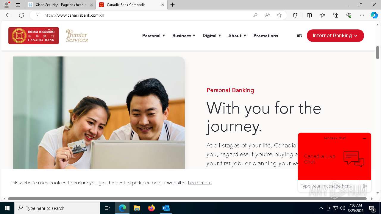Follow the Learn more cookies link
381x214 pixels.
click(200, 183)
